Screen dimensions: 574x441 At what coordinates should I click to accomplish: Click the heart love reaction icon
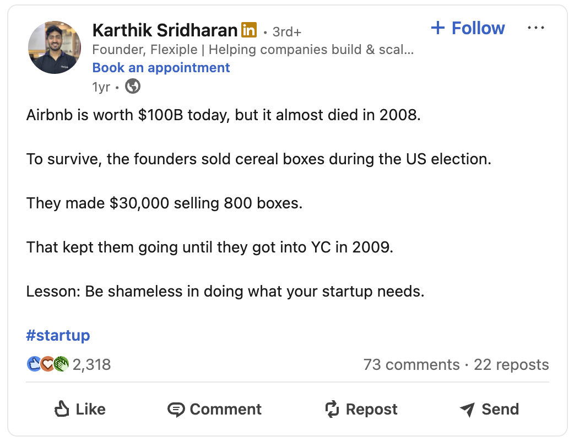click(47, 364)
